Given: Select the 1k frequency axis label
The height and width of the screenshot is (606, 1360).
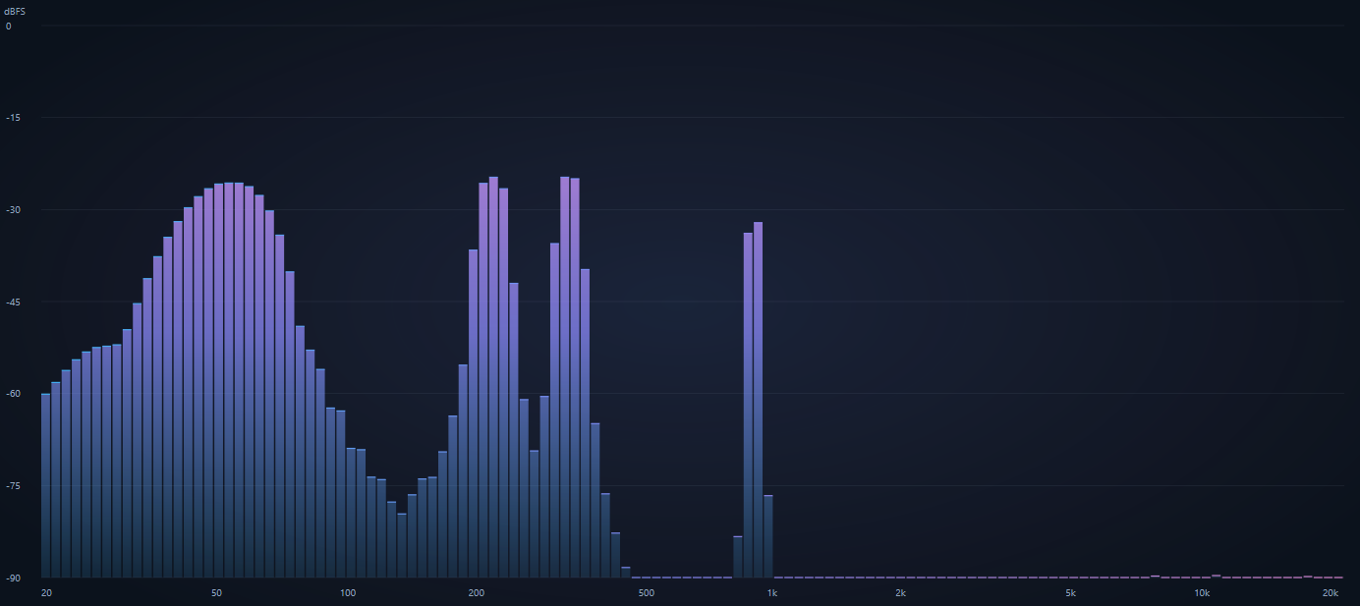Looking at the screenshot, I should [772, 593].
